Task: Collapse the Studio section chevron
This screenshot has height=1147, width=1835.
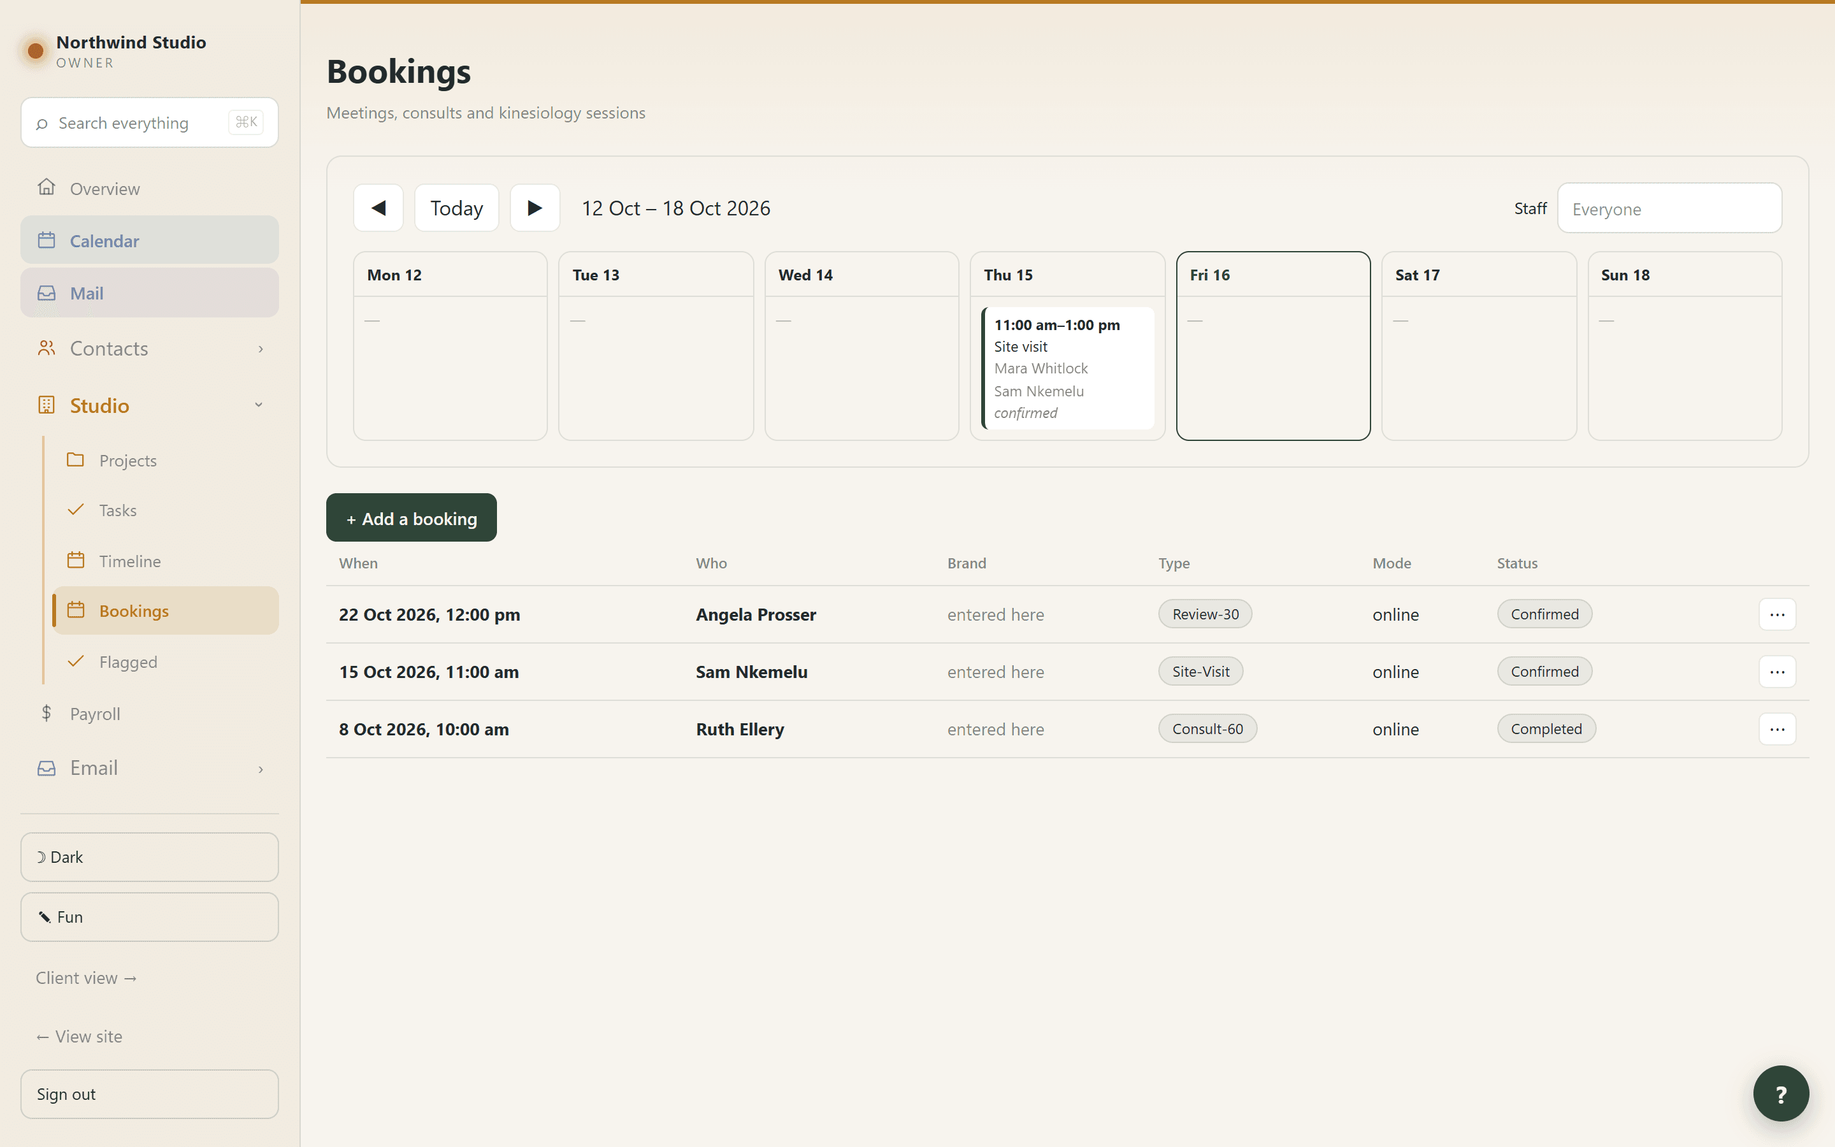Action: point(259,405)
